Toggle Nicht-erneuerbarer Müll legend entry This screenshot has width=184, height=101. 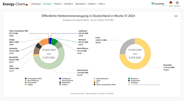point(105,85)
